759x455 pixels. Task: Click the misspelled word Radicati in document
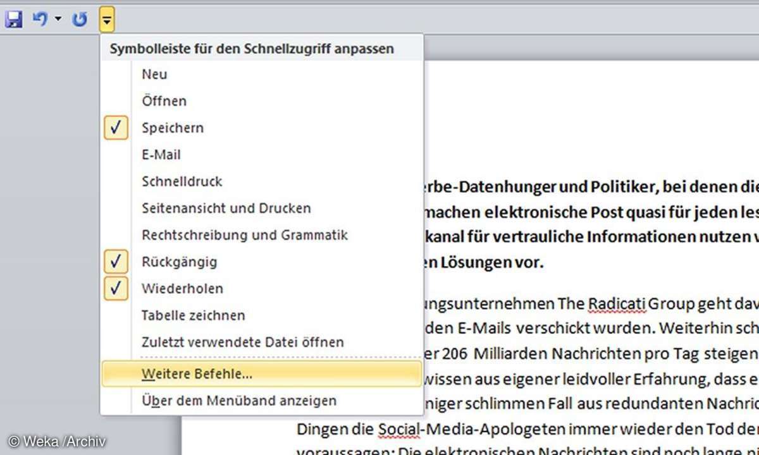(x=617, y=304)
